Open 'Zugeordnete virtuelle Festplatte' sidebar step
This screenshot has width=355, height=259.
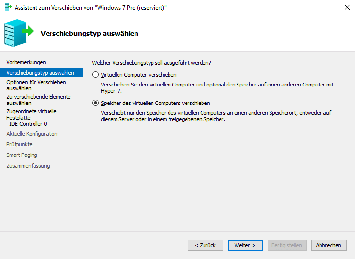point(32,114)
